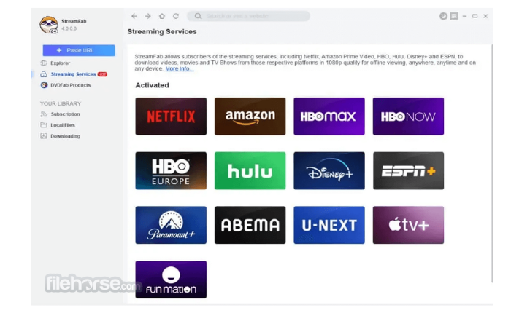511x313 pixels.
Task: Click the Local Files folder icon
Action: 44,125
